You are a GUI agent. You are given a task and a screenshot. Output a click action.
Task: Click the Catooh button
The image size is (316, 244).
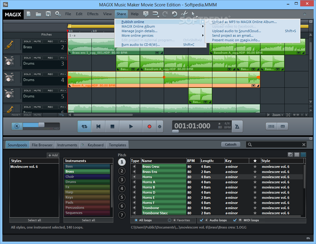231,144
